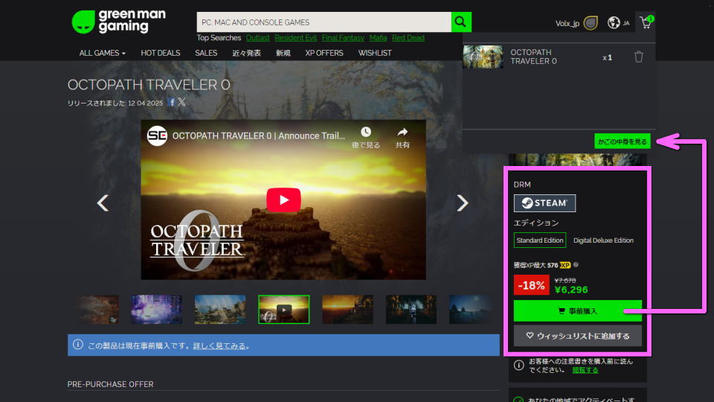Click the XP info question mark icon
Image resolution: width=714 pixels, height=402 pixels.
click(576, 264)
